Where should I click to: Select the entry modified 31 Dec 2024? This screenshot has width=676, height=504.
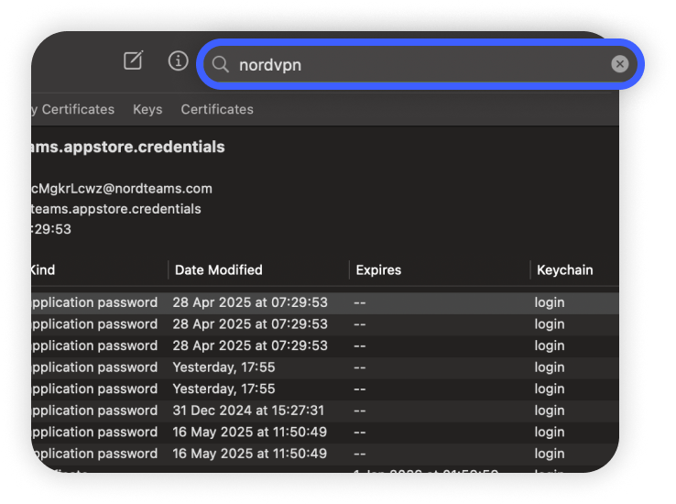click(x=248, y=411)
